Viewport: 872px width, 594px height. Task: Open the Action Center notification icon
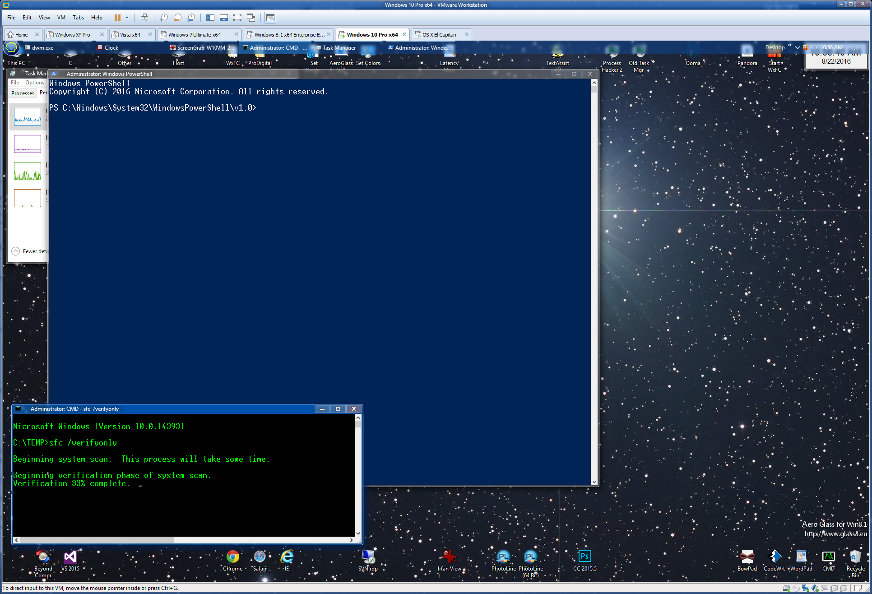(x=854, y=47)
